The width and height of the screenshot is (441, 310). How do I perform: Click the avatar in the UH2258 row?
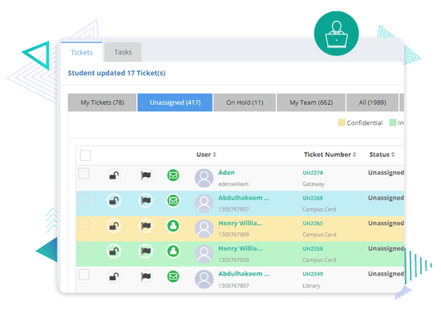[204, 254]
